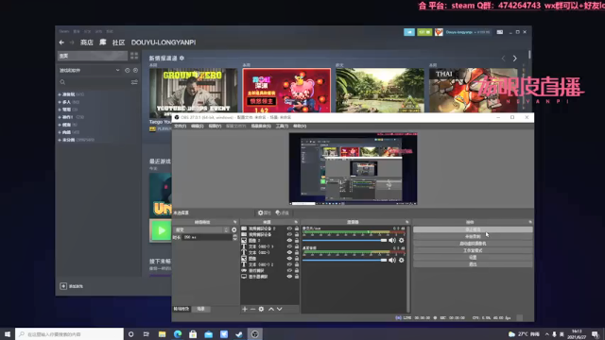
Task: Adjust 桌面音频 volume slider
Action: [x=344, y=261]
